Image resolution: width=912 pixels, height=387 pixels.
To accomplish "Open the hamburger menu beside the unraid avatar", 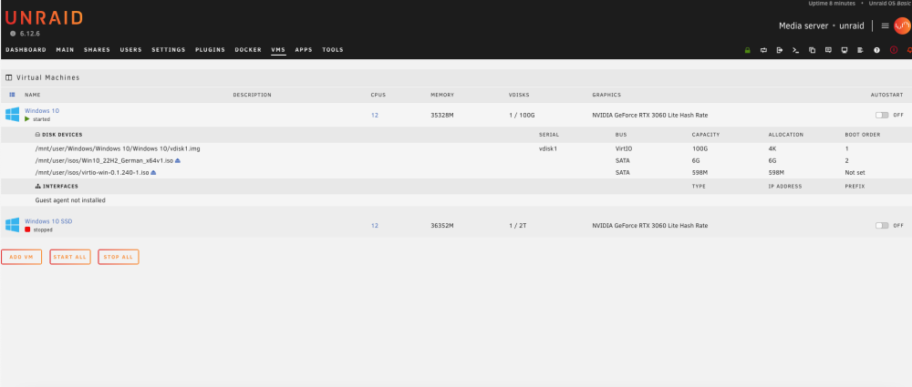I will (886, 25).
